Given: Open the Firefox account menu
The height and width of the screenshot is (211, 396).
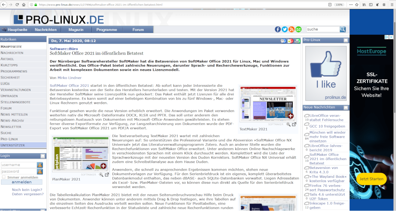Looking at the screenshot, I should pos(383,5).
